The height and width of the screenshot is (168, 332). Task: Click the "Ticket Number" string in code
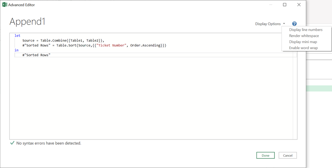(111, 45)
